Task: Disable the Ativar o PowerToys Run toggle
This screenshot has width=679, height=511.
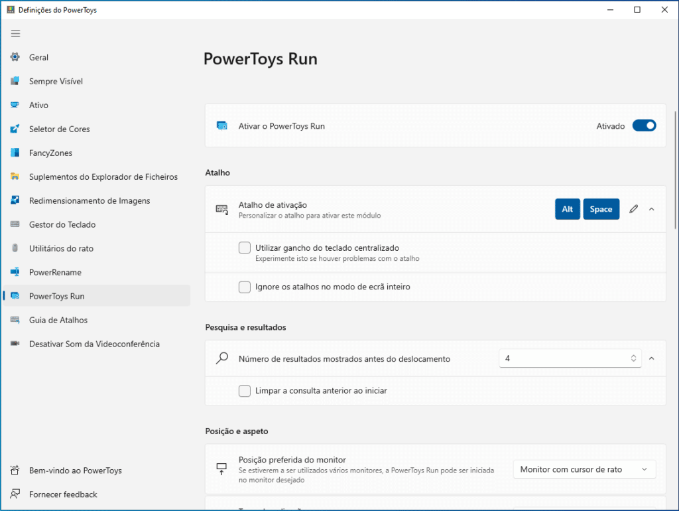Action: (x=644, y=125)
